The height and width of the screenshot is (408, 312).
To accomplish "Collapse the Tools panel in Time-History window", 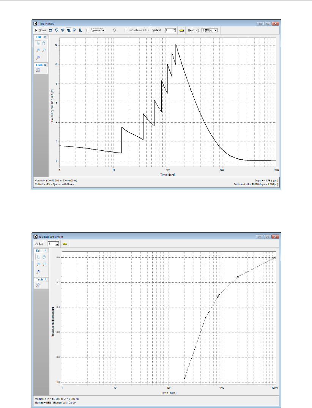I will tap(45, 65).
